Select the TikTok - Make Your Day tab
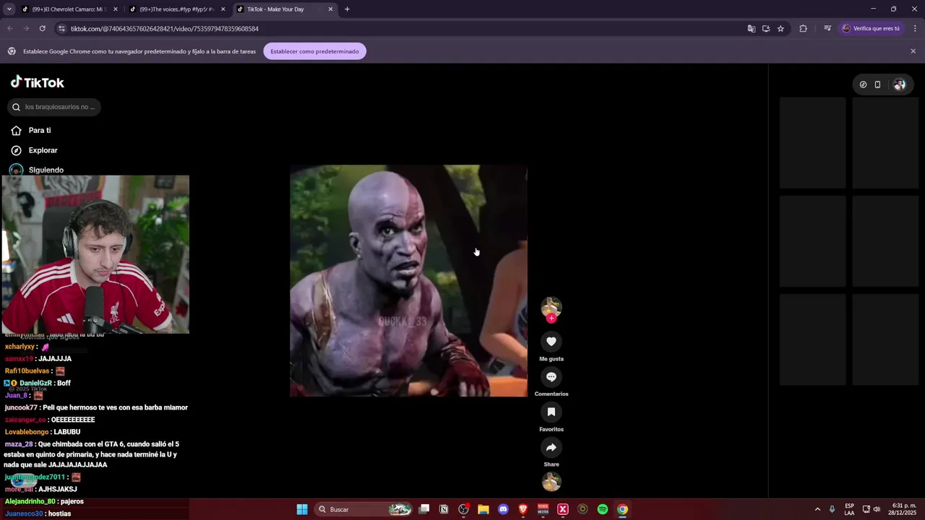This screenshot has width=925, height=520. 285,9
